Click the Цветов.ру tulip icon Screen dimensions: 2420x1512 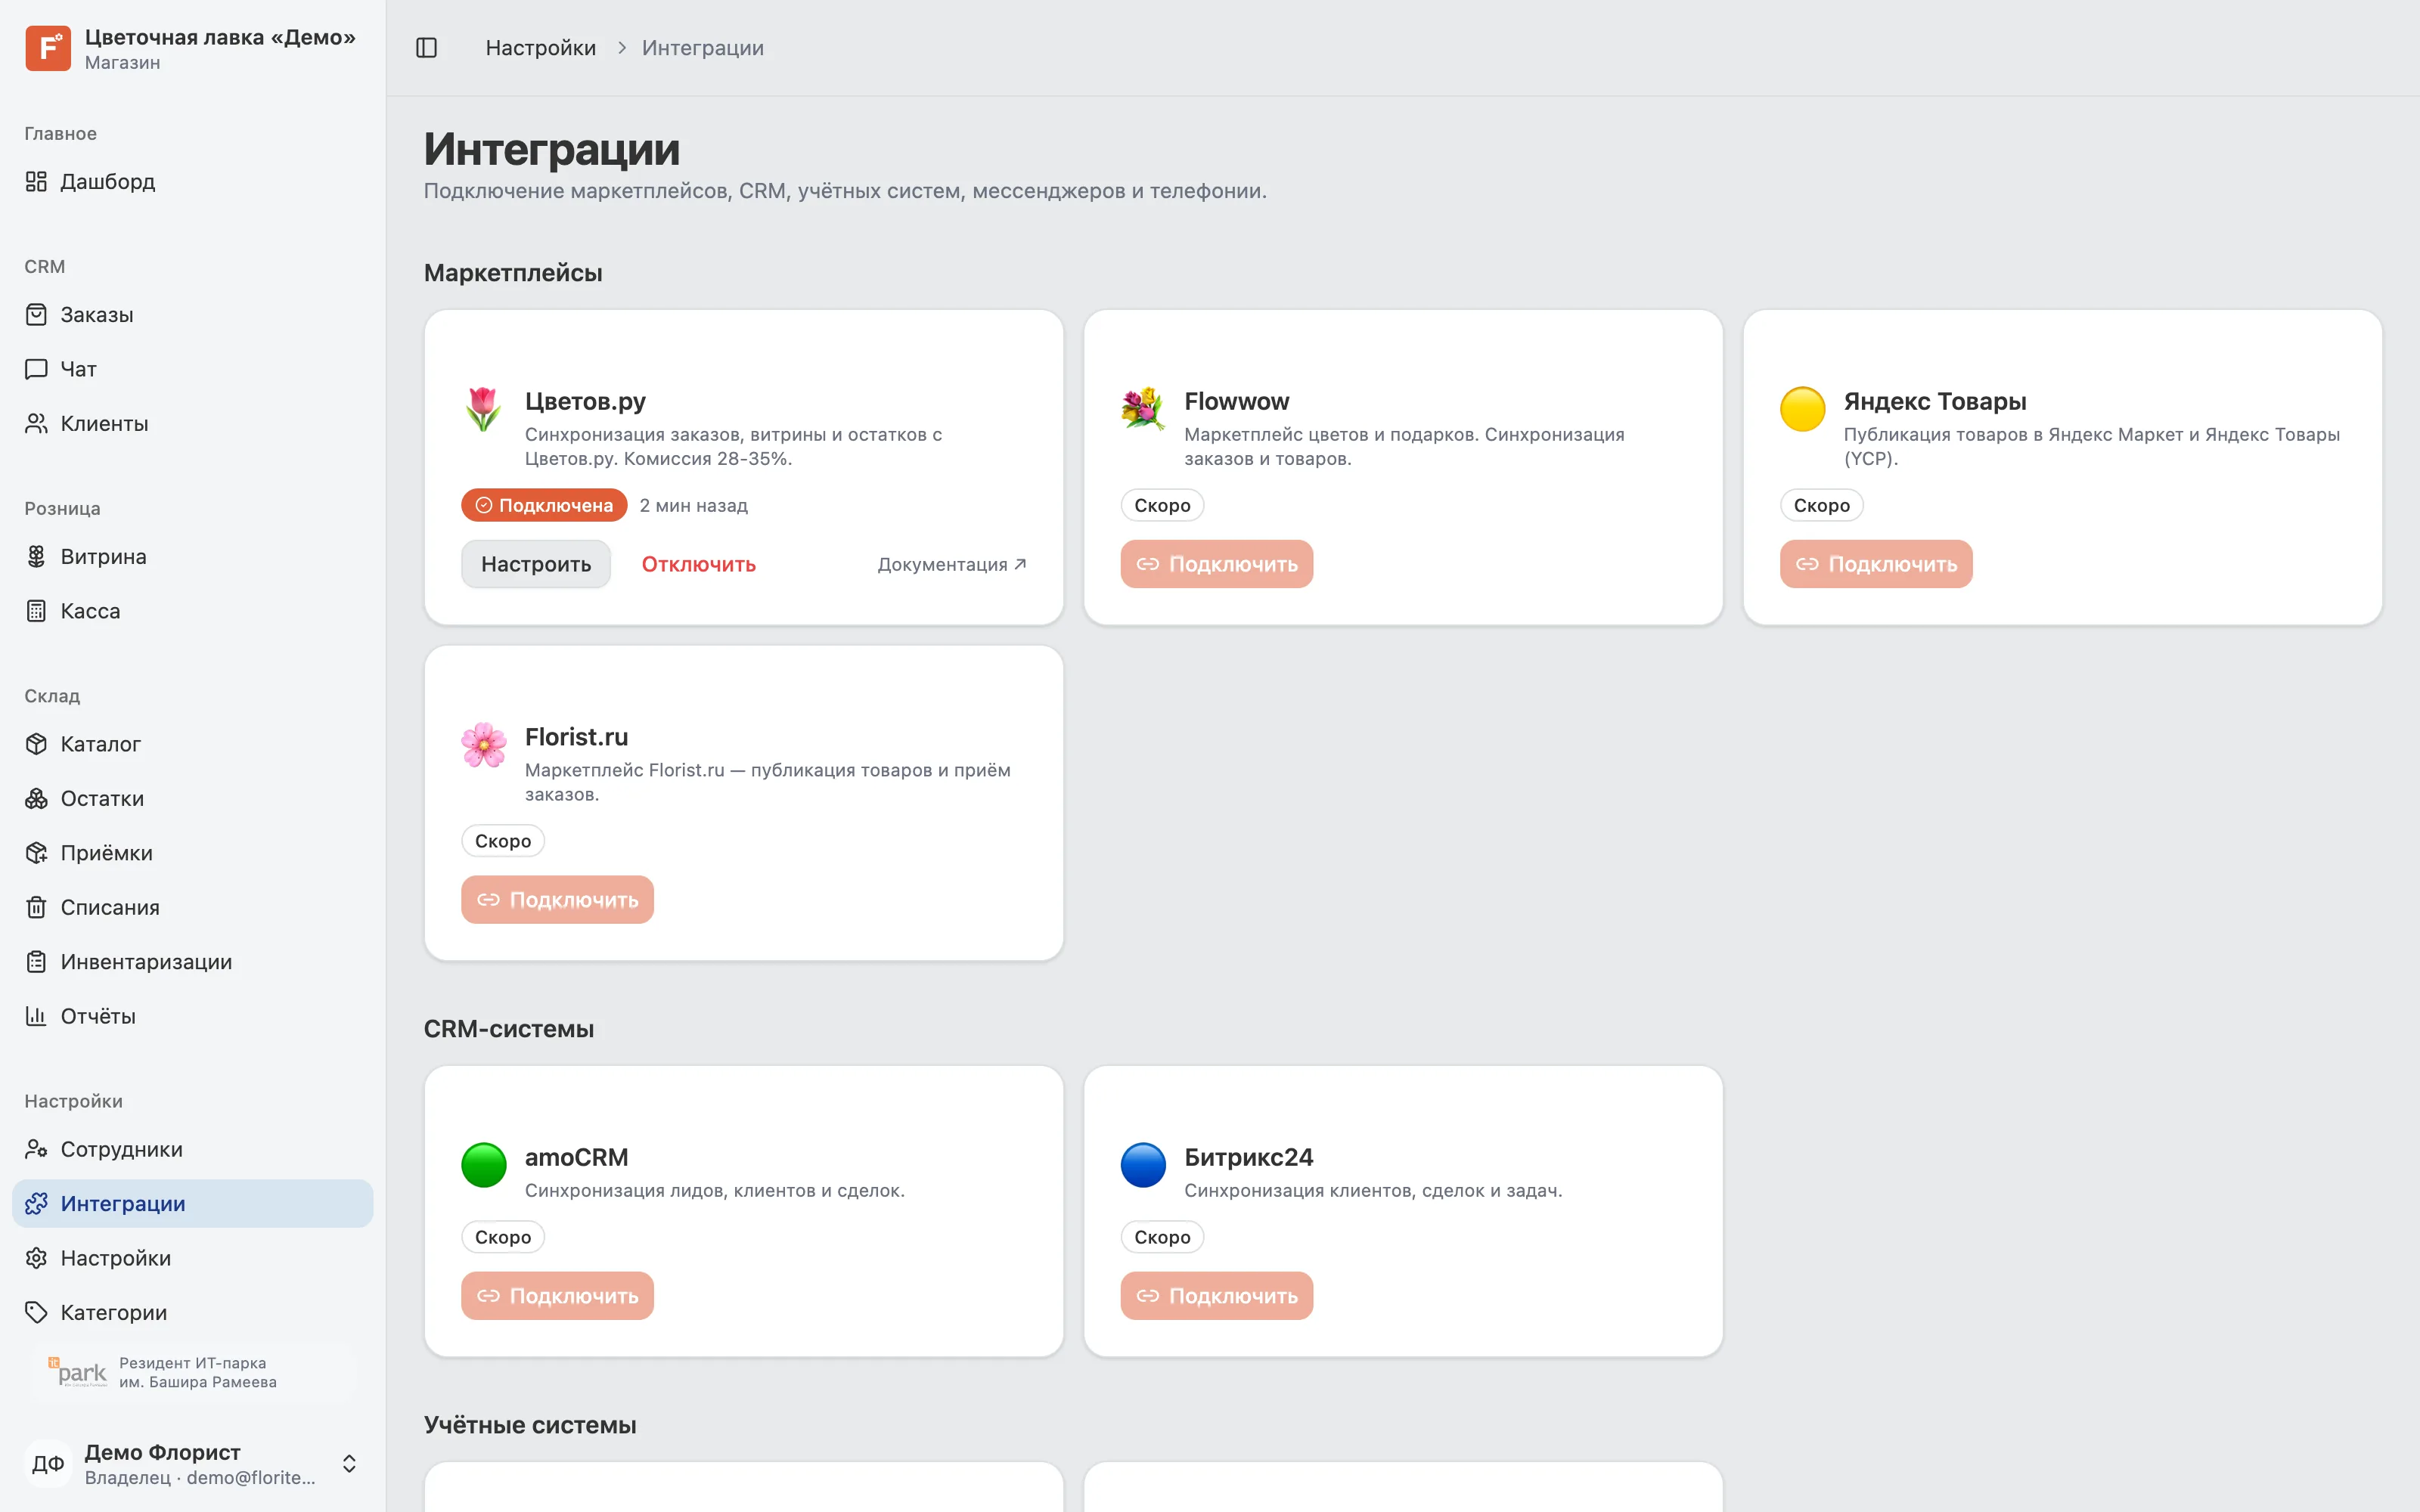point(483,409)
